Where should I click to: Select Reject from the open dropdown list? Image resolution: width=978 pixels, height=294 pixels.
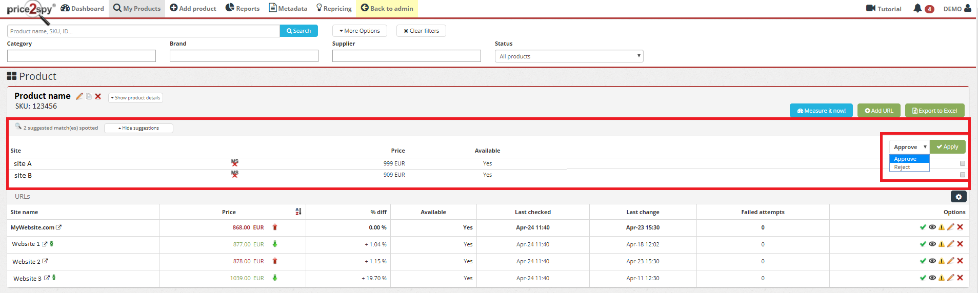pos(902,167)
